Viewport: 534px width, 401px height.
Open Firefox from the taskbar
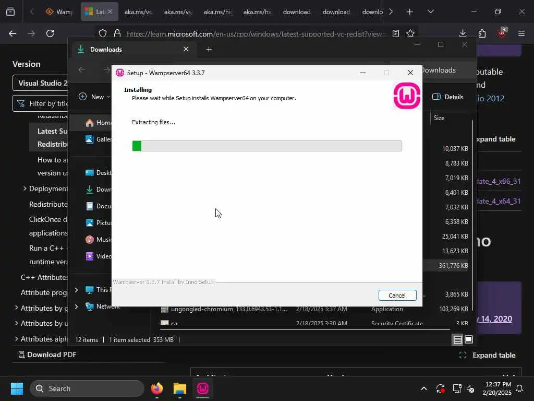(x=156, y=388)
